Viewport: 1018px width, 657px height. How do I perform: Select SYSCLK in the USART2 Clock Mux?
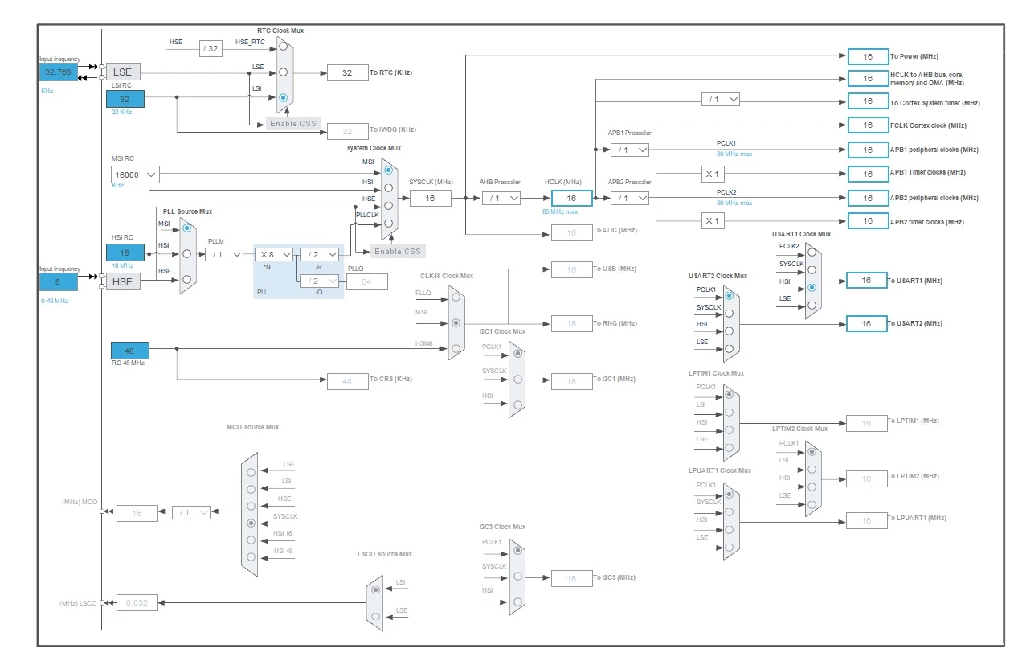tap(729, 313)
